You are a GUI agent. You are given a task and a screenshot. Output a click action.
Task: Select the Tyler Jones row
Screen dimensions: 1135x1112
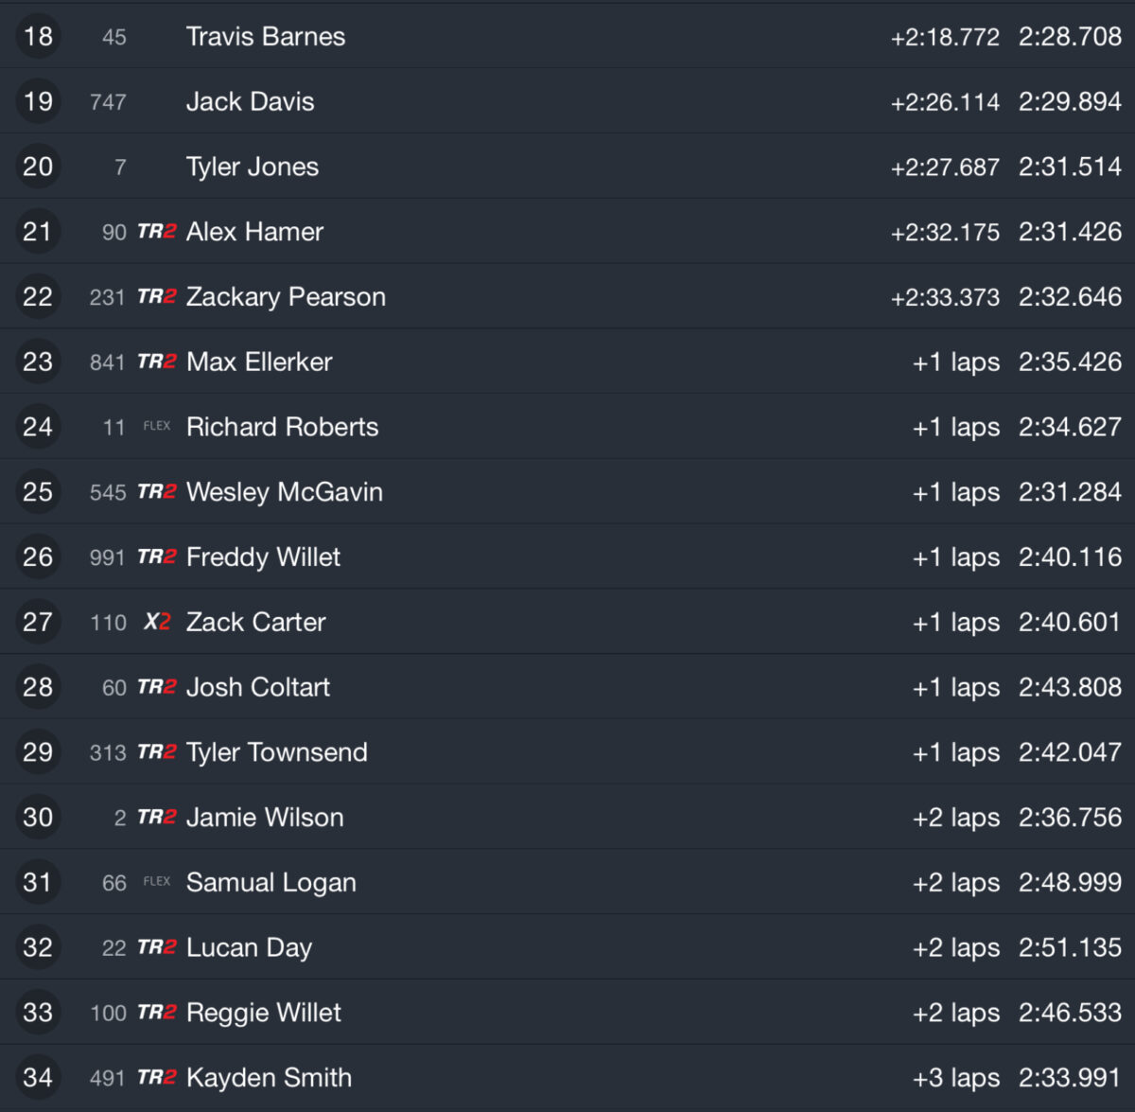point(567,167)
